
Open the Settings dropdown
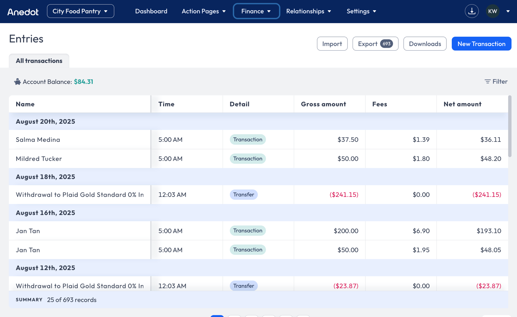(x=361, y=11)
